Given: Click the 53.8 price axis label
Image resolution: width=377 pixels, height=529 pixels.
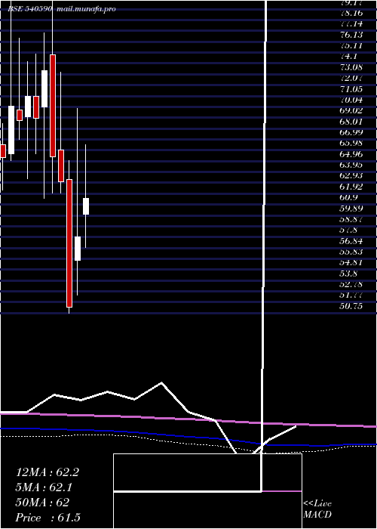Looking at the screenshot, I should tap(348, 274).
